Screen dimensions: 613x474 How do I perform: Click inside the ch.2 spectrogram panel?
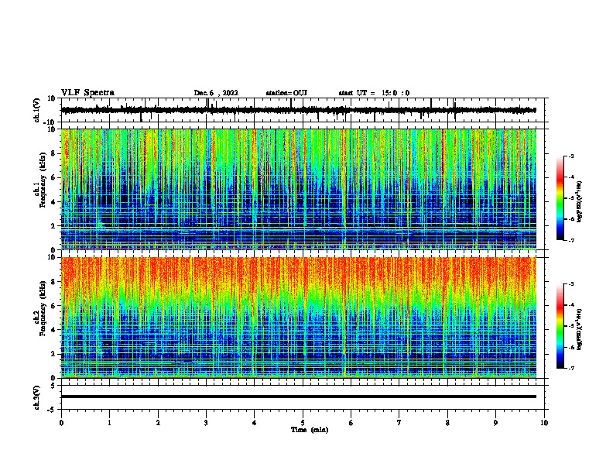[299, 318]
